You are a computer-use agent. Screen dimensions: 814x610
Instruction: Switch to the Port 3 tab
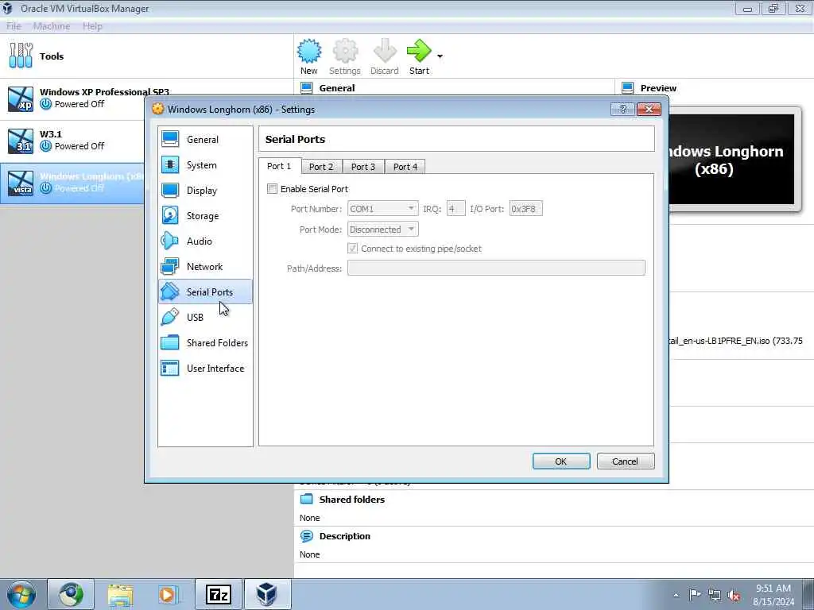[x=363, y=167]
